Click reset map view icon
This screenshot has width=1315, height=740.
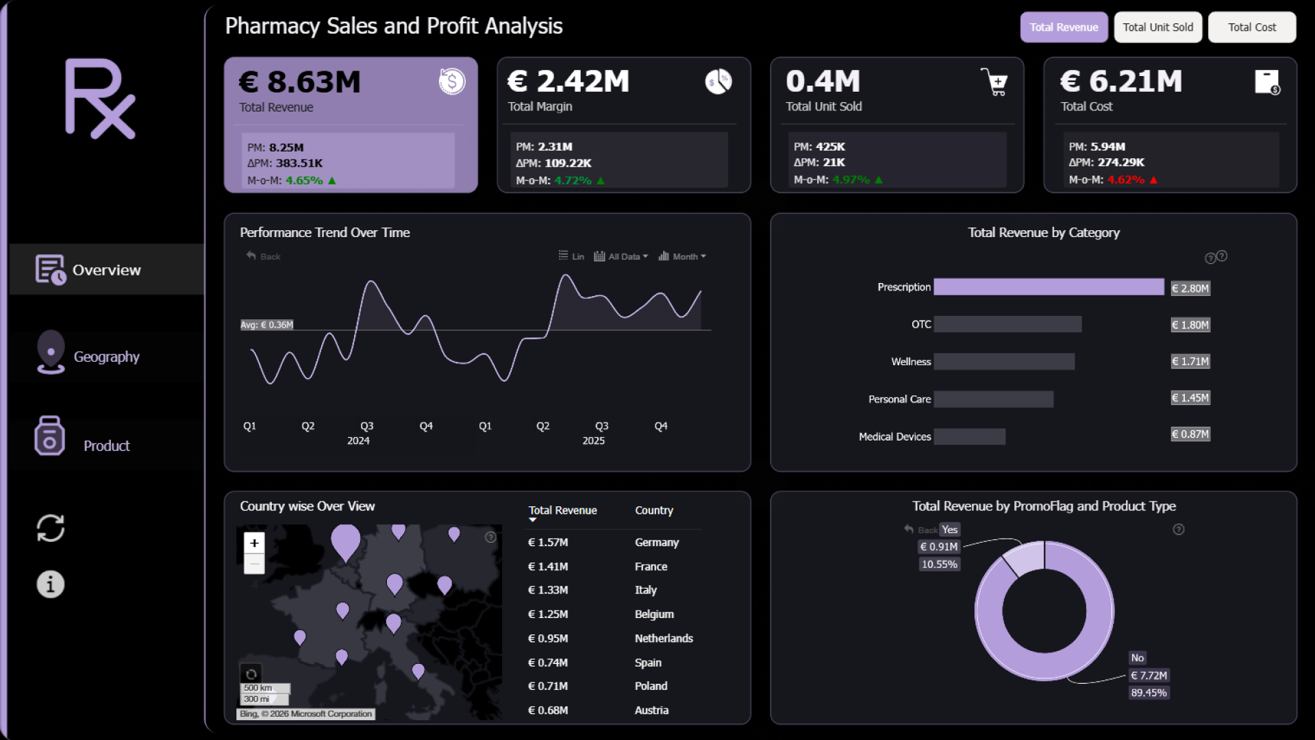(251, 674)
